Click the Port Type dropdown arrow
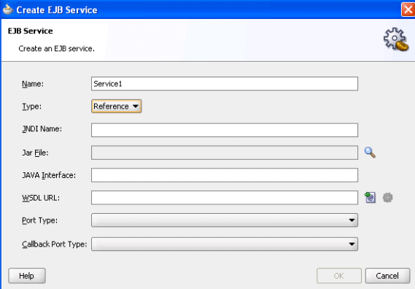The height and width of the screenshot is (289, 415). tap(352, 220)
